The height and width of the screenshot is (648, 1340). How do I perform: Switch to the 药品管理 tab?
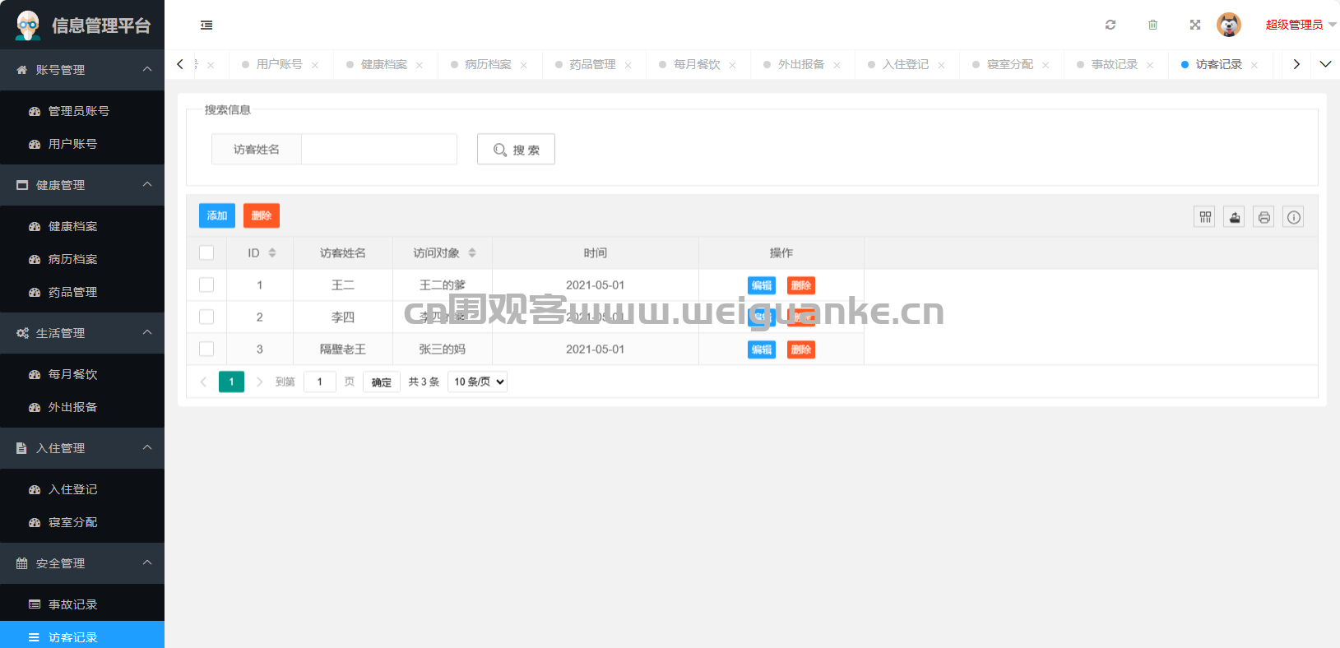(x=592, y=64)
